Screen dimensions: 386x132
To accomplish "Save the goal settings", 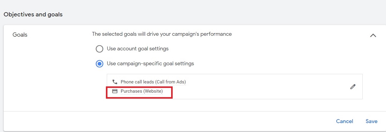I will coord(371,121).
